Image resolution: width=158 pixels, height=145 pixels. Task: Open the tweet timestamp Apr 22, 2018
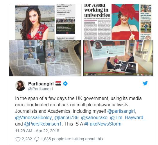click(37, 131)
